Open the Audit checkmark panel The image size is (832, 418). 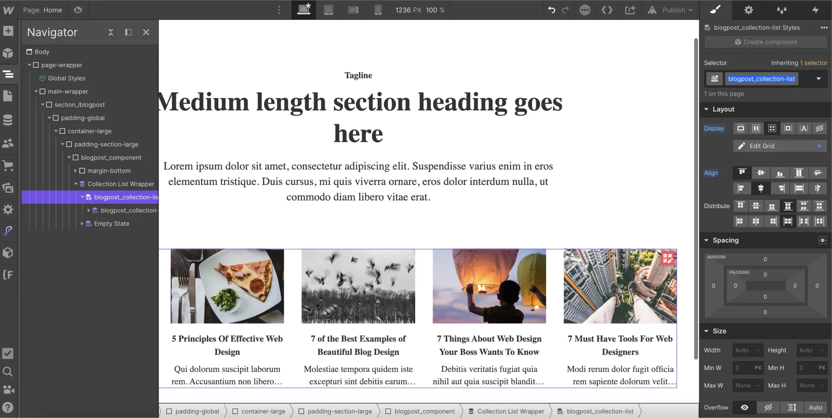pyautogui.click(x=8, y=353)
